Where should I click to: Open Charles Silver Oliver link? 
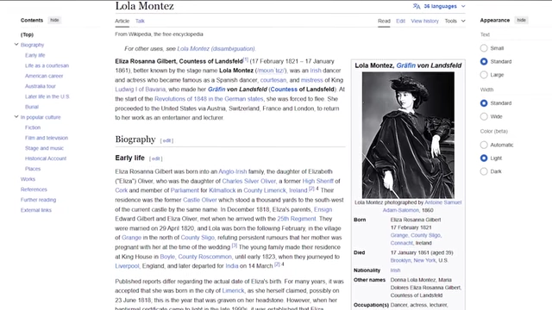[249, 181]
